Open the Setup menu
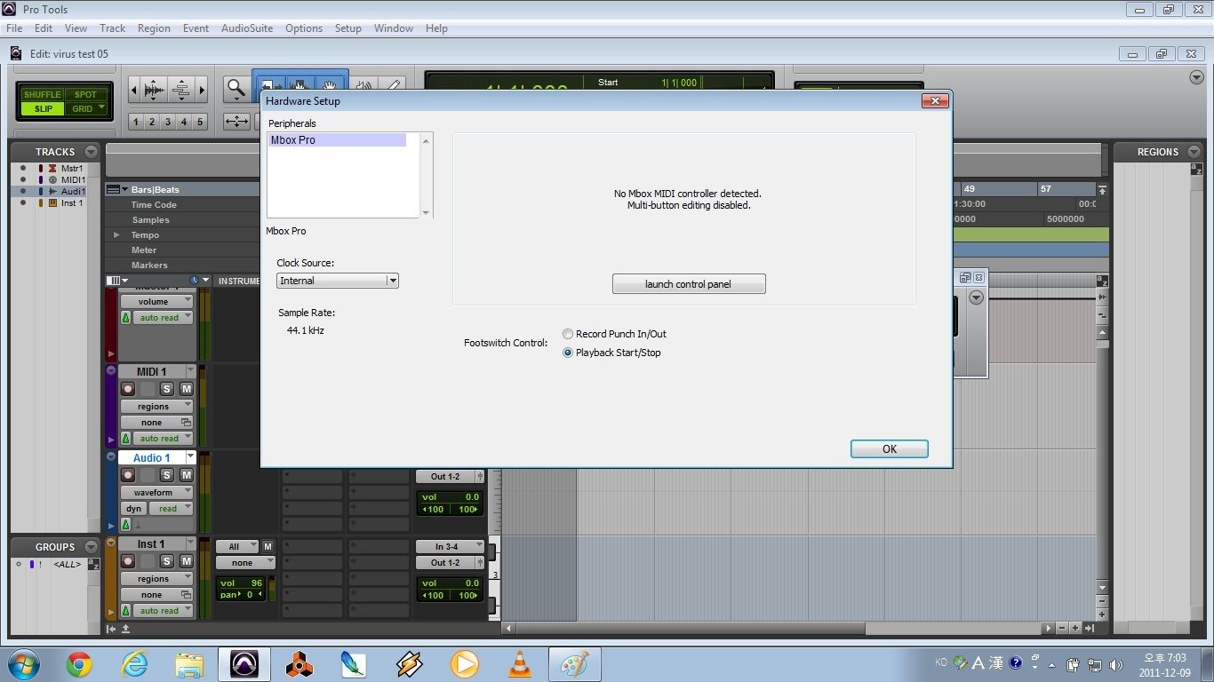 347,28
